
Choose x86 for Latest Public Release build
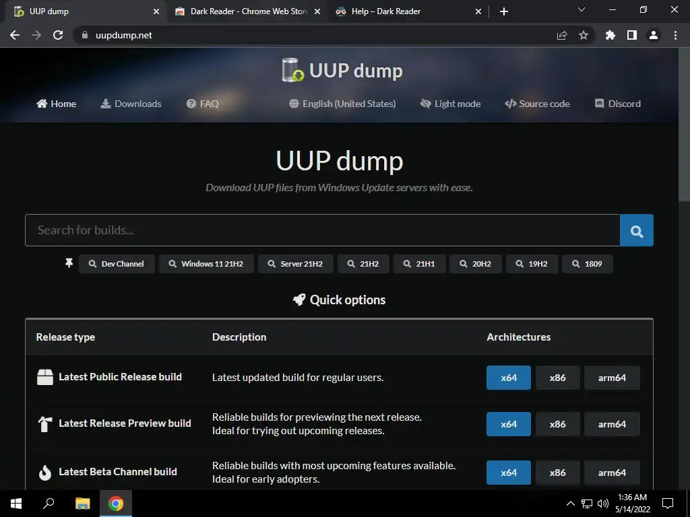[557, 378]
